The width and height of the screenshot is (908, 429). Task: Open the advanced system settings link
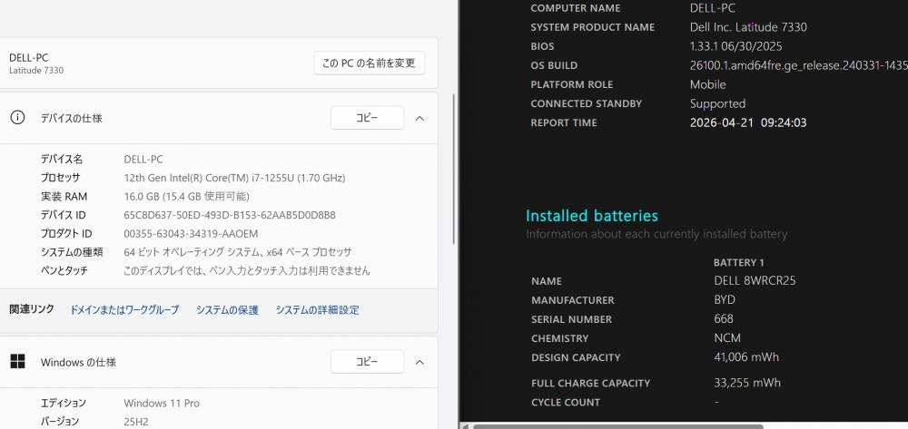pos(317,310)
